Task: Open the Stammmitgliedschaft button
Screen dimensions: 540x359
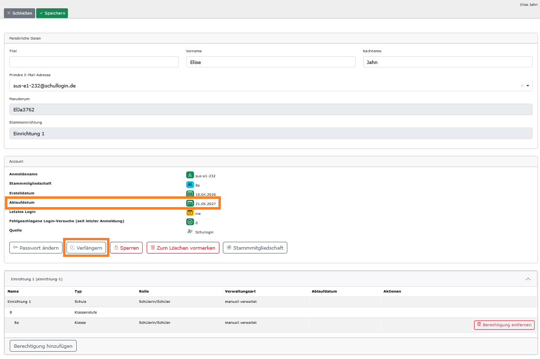Action: (x=255, y=248)
